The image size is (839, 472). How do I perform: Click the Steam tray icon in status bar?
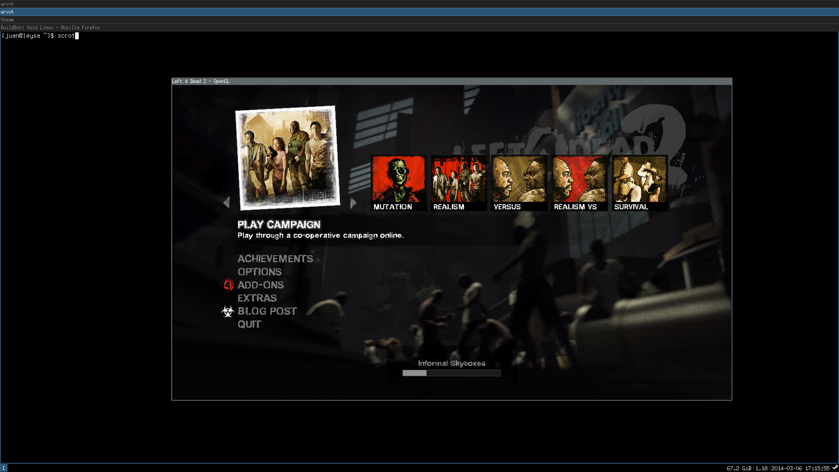pos(835,468)
